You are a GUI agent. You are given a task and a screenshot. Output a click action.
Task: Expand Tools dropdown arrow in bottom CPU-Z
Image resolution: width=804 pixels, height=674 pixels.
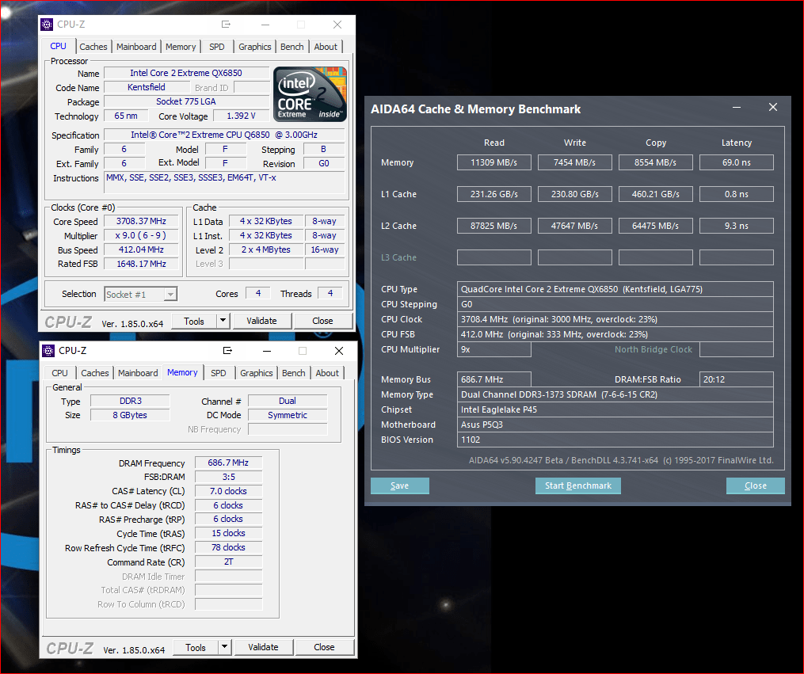225,647
